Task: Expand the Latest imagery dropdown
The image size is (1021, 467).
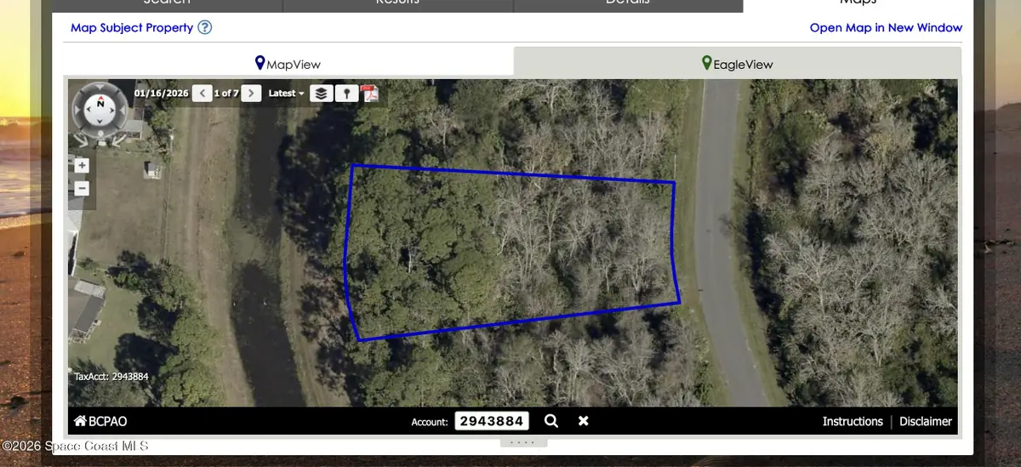Action: (x=287, y=93)
